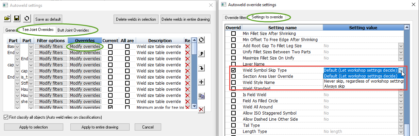Add a new override row with plus icon
419x136 pixels.
pos(201,82)
